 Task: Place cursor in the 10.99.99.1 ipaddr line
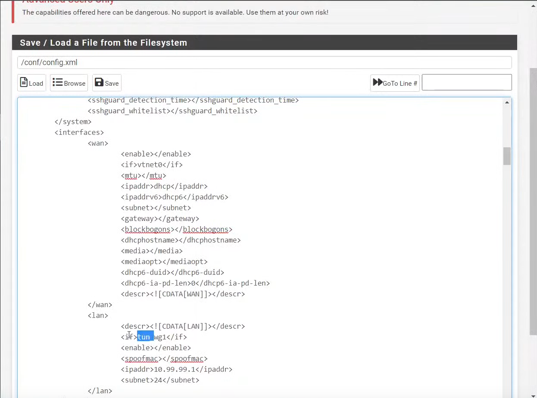177,369
